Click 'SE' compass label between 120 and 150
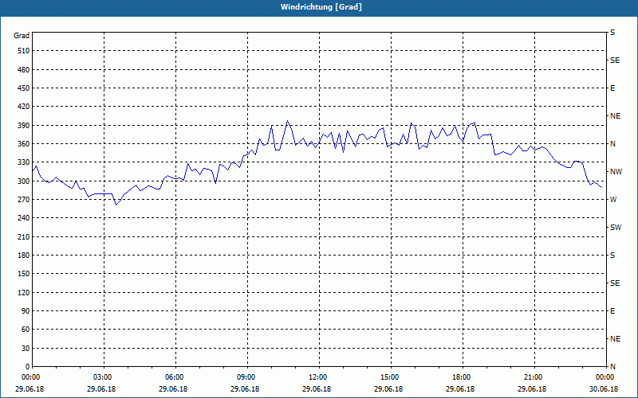This screenshot has width=638, height=398. coord(615,283)
